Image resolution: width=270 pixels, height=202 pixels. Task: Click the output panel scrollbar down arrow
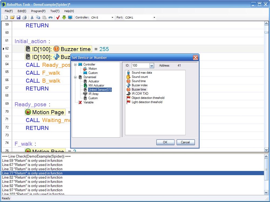[266, 192]
